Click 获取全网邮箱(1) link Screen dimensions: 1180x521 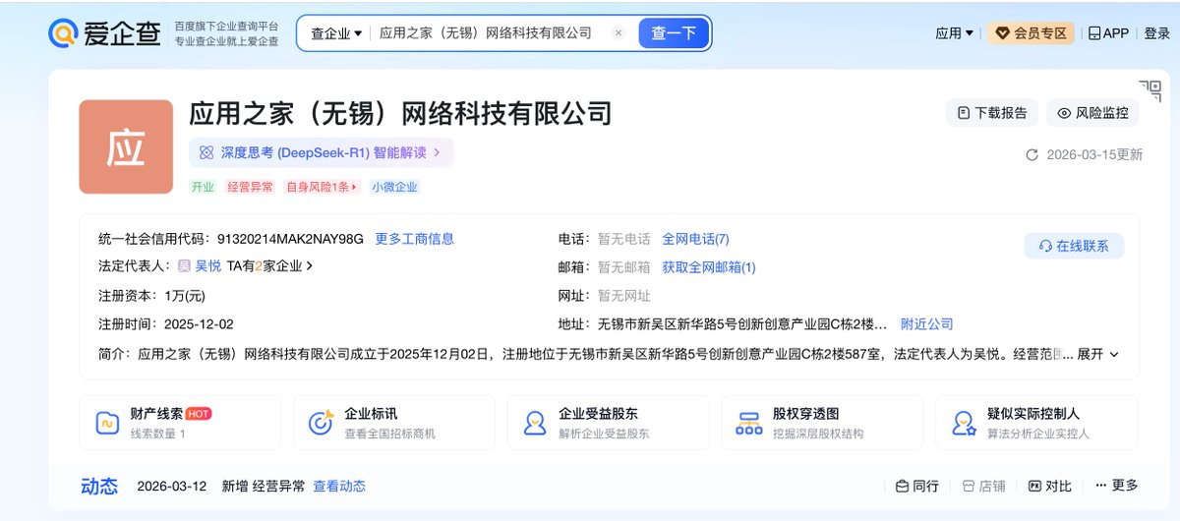(x=709, y=267)
